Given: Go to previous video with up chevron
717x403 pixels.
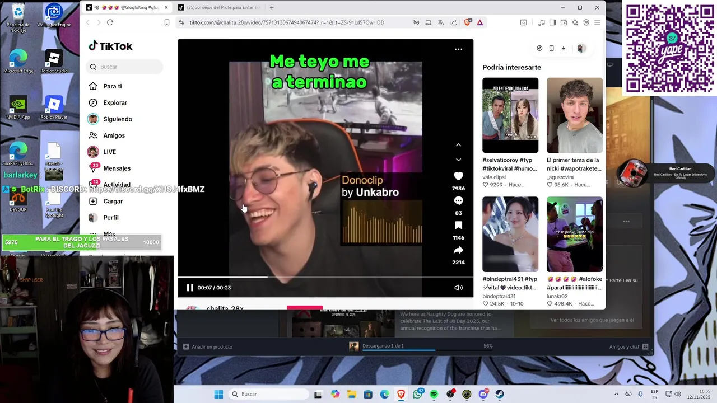Looking at the screenshot, I should (x=458, y=144).
